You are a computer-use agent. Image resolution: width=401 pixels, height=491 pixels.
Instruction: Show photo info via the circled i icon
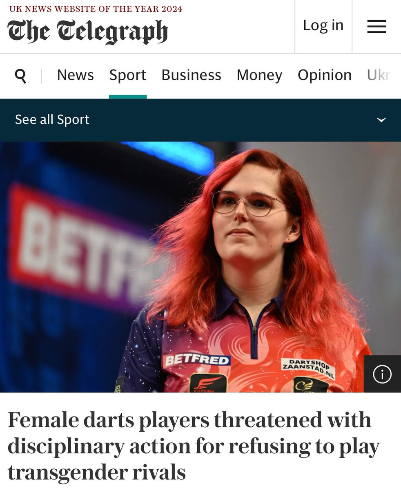[382, 374]
